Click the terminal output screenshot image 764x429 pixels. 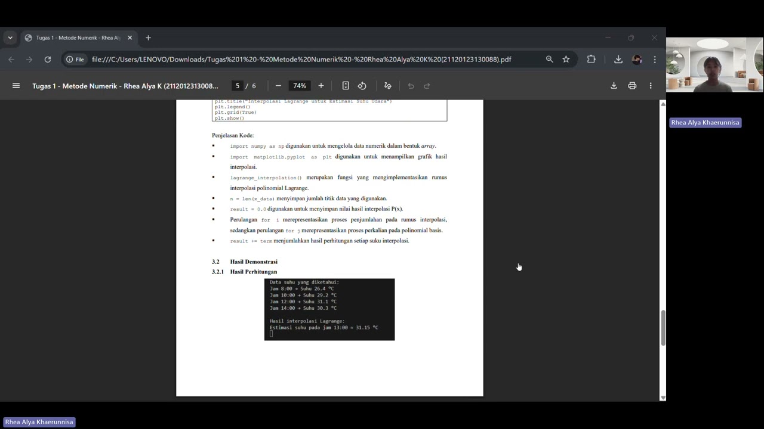pos(329,309)
